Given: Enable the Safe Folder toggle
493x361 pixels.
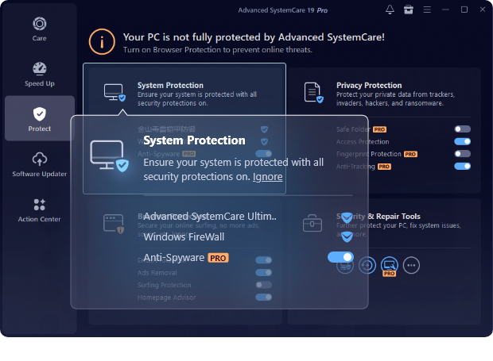Looking at the screenshot, I should [462, 129].
